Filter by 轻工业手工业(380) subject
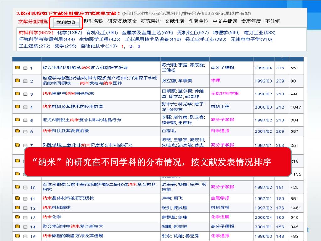 [206, 39]
